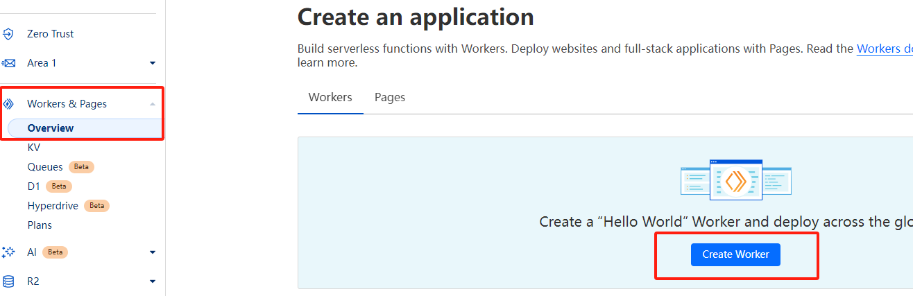Image resolution: width=913 pixels, height=296 pixels.
Task: Click the Create an application heading
Action: coord(416,17)
